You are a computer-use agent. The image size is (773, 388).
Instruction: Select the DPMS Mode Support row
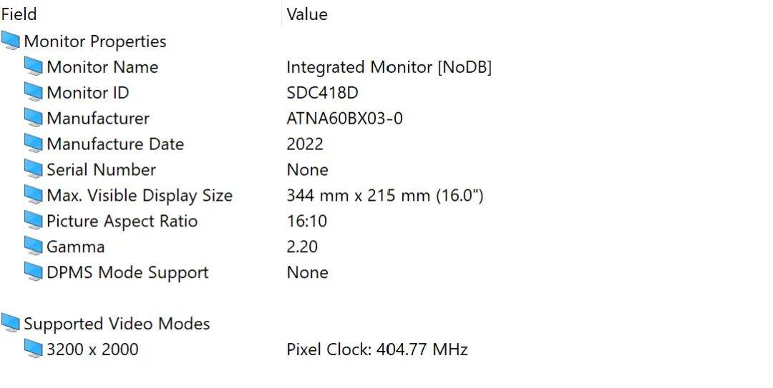tap(386, 272)
